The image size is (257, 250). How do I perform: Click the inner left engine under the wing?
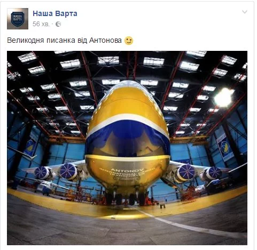(x=69, y=172)
